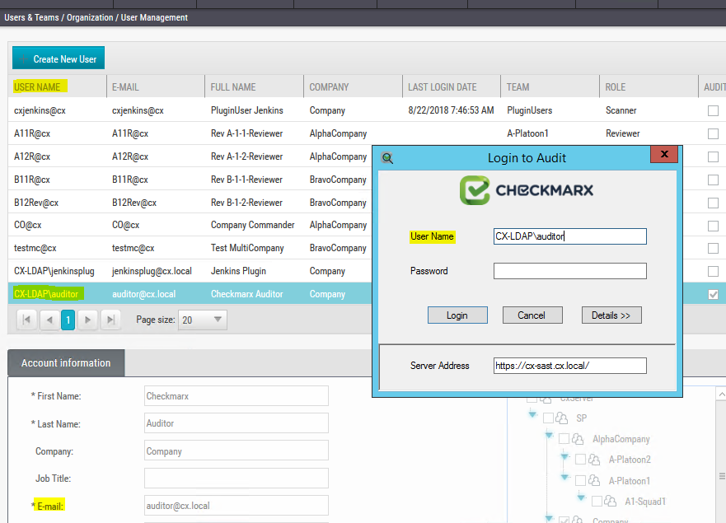Screen dimensions: 726x523
Task: Check the A-Platoon1 team checkbox
Action: click(x=580, y=480)
